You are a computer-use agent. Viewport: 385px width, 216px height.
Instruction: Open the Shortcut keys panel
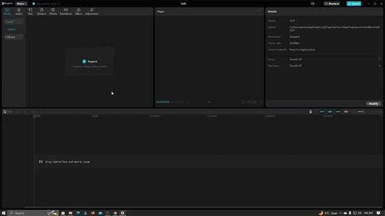(331, 4)
